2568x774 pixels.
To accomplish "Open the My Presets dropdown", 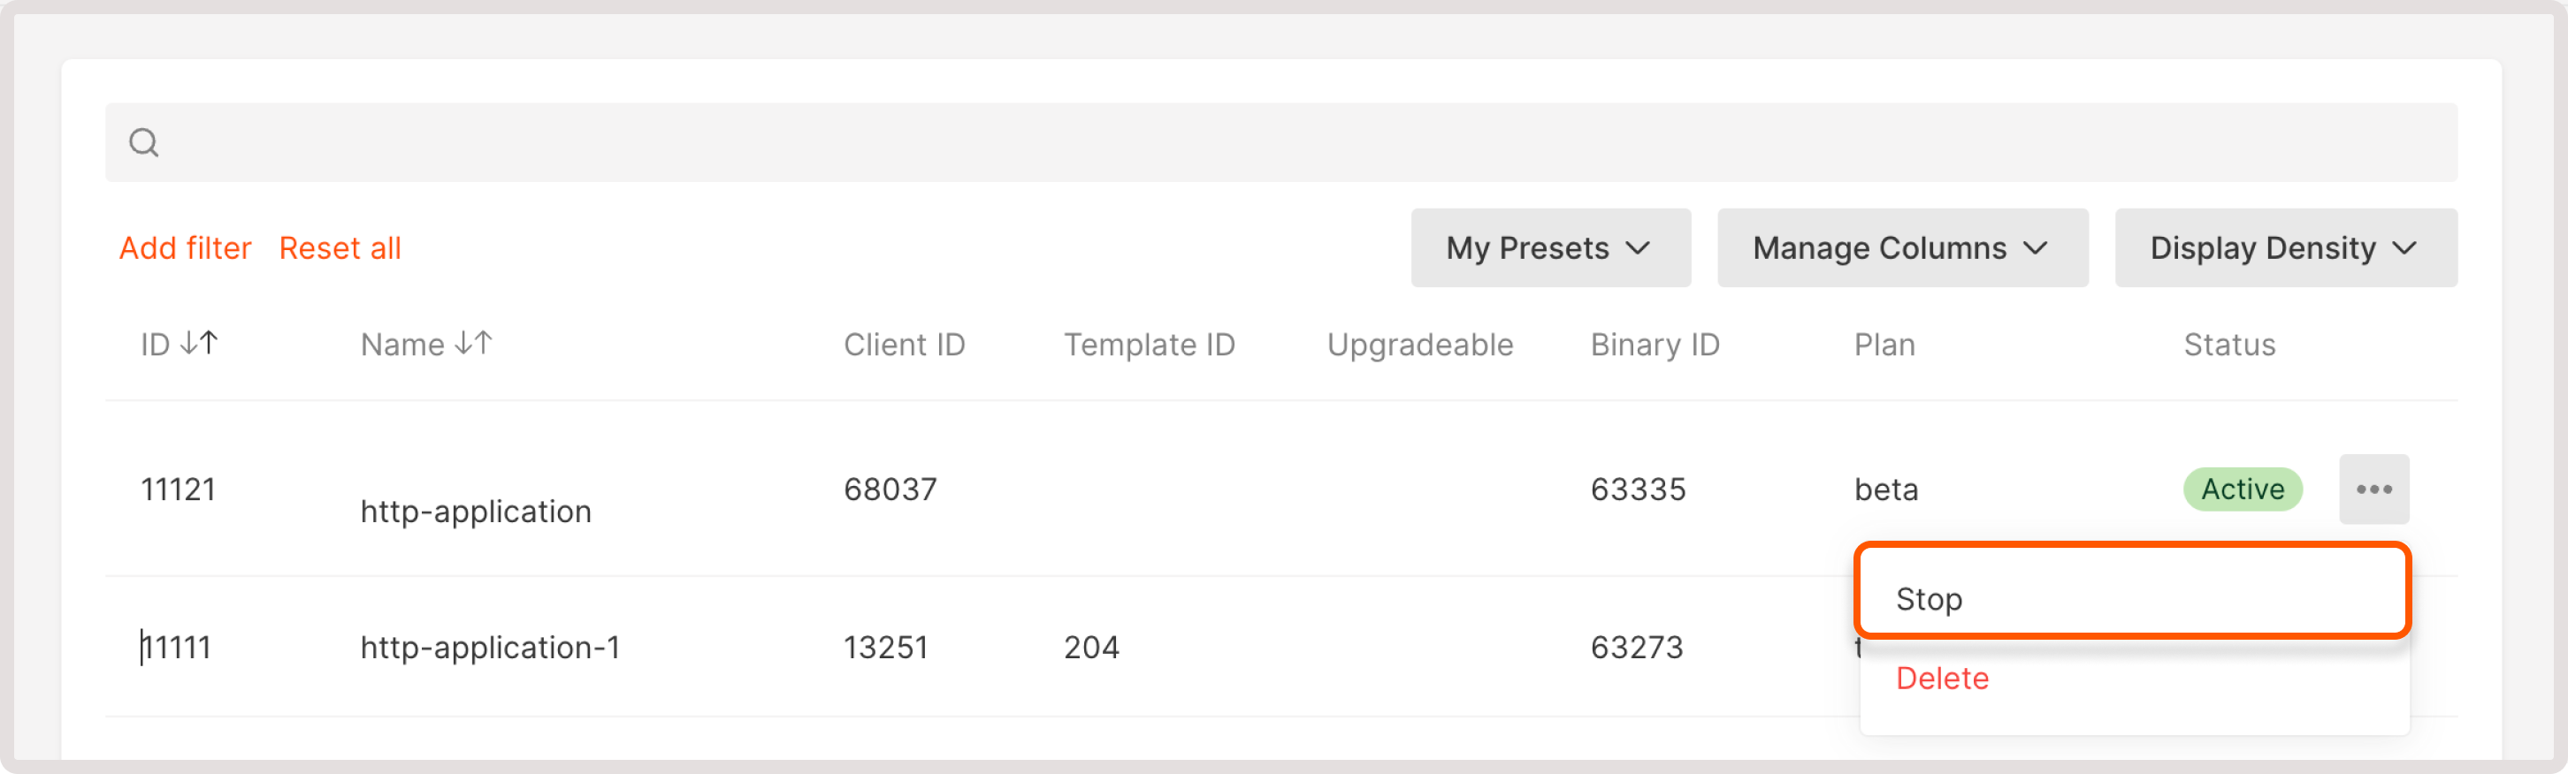I will (x=1549, y=248).
